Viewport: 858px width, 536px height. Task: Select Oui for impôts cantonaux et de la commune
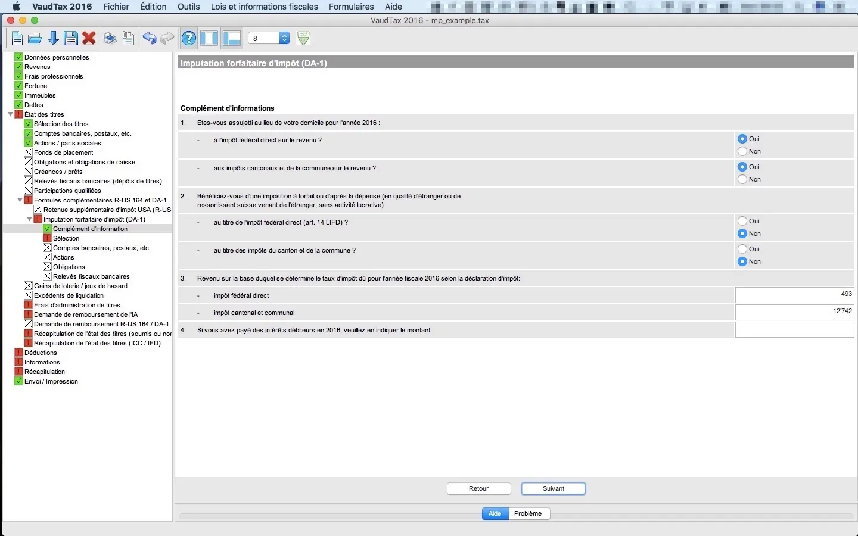point(742,167)
